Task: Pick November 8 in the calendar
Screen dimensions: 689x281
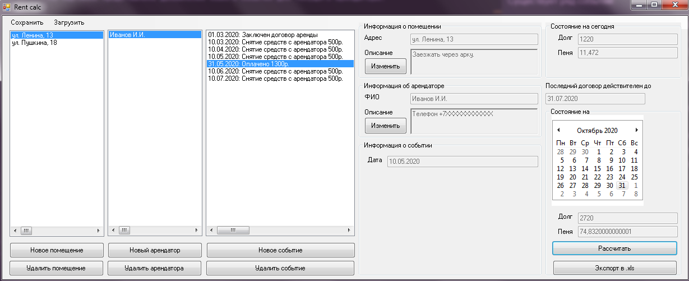Action: click(x=636, y=194)
